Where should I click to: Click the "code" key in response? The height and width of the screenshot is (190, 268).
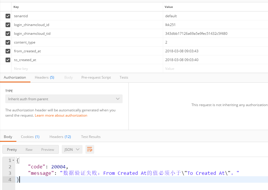click(37, 167)
